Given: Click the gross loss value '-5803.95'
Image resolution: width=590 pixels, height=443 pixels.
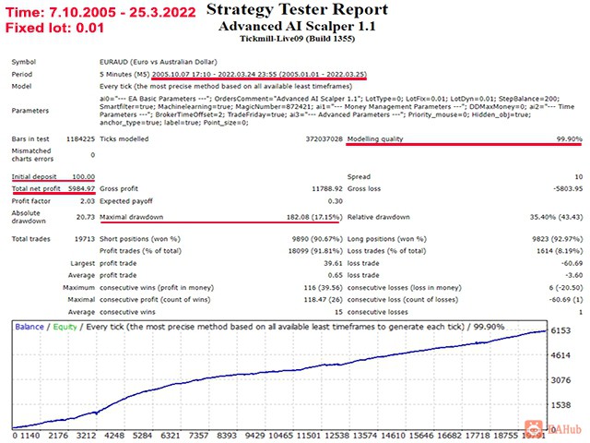Looking at the screenshot, I should [568, 188].
